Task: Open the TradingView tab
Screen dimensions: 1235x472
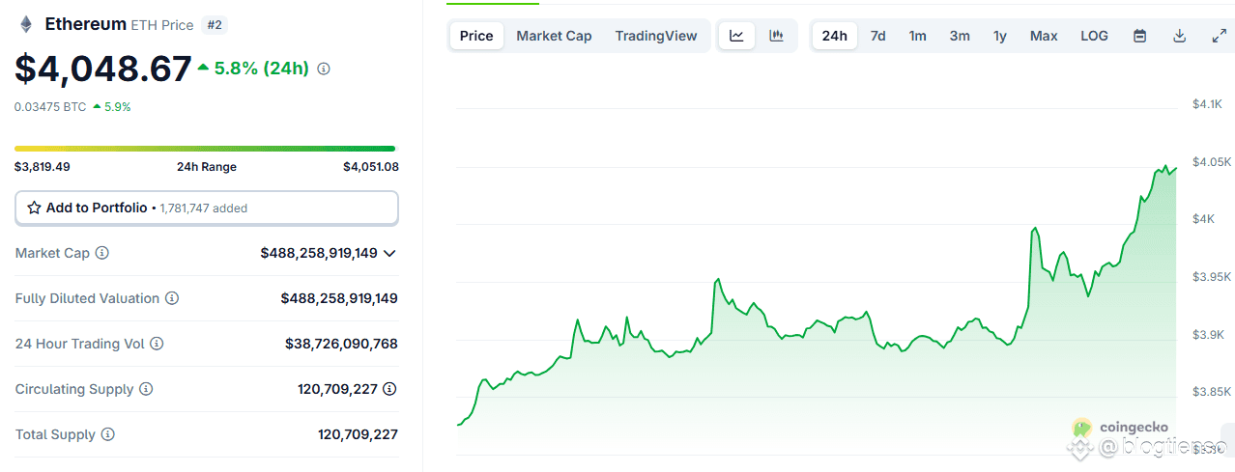Action: click(x=656, y=36)
